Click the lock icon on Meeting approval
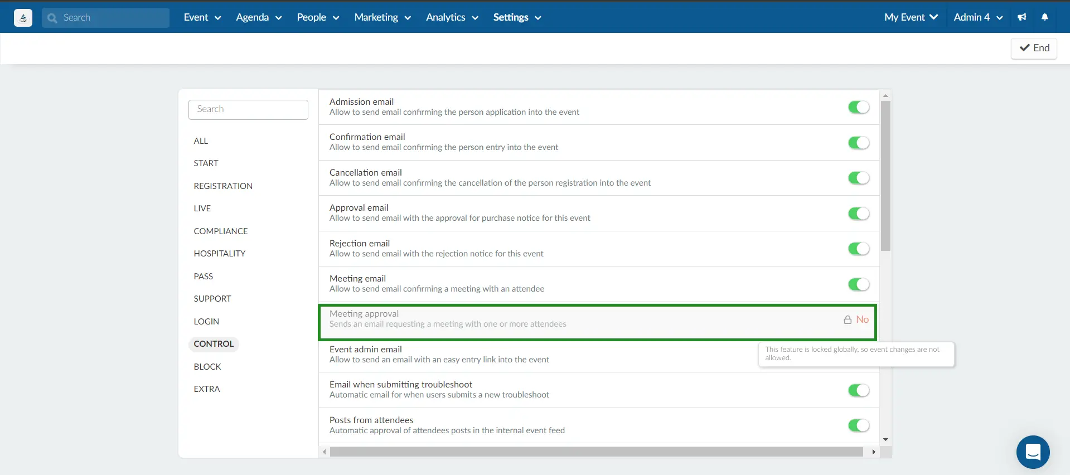The width and height of the screenshot is (1070, 475). [848, 320]
